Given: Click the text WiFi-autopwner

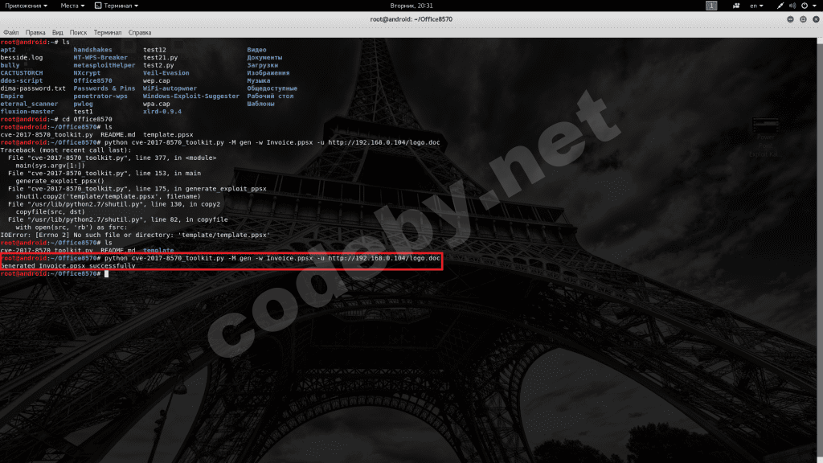Looking at the screenshot, I should coord(170,88).
